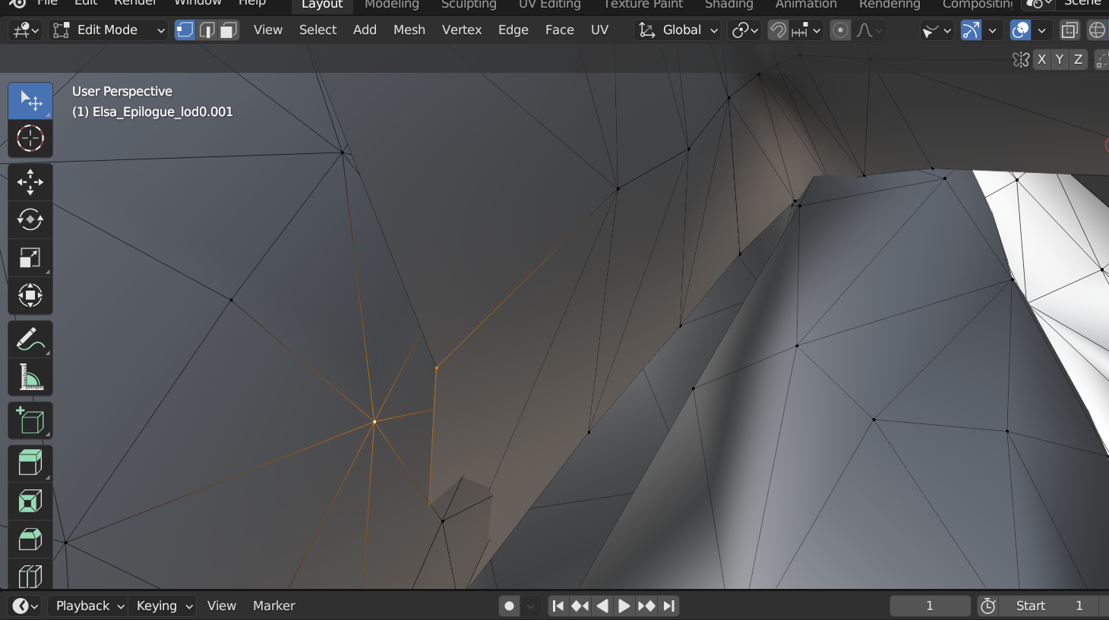This screenshot has height=620, width=1109.
Task: Play the animation in reverse
Action: [602, 606]
